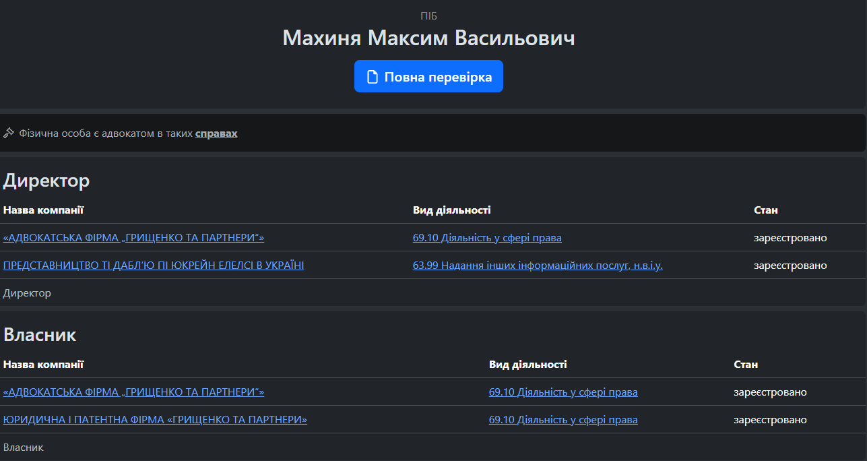867x461 pixels.
Task: Open "АДВОКАТСЬКА ФІРМА" link in the Власник table
Action: pyautogui.click(x=133, y=392)
